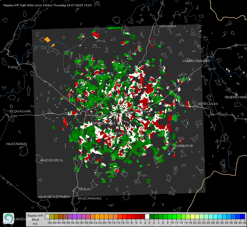Click the Napkor-HR Wind m/s legend title

point(35,220)
